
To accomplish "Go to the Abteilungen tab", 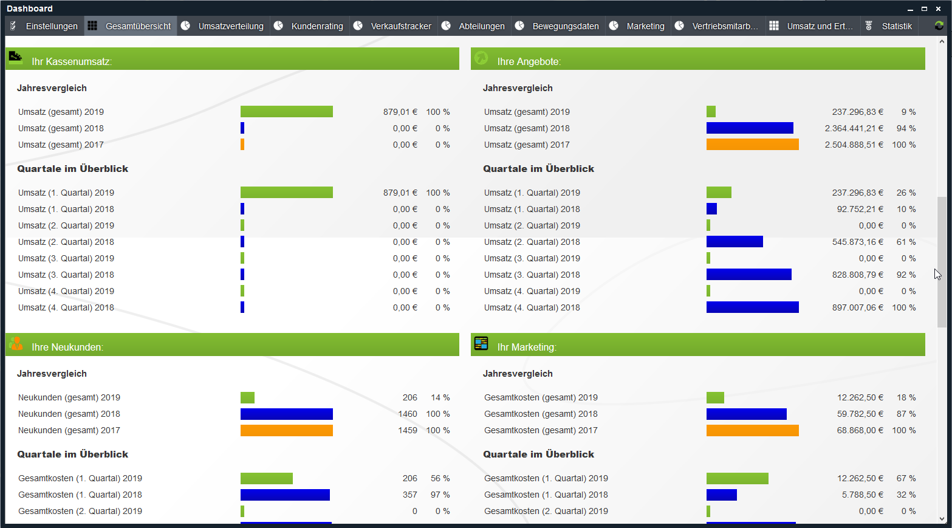I will (x=474, y=26).
